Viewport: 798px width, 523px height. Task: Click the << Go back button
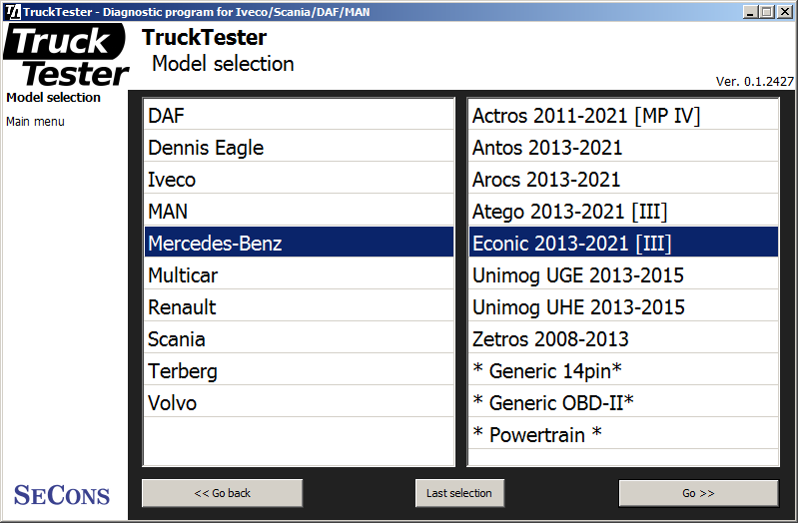(x=223, y=493)
